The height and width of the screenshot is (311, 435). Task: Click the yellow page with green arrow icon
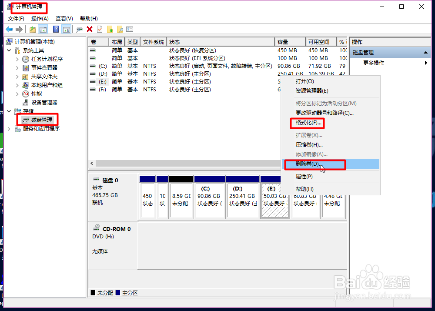click(x=110, y=29)
